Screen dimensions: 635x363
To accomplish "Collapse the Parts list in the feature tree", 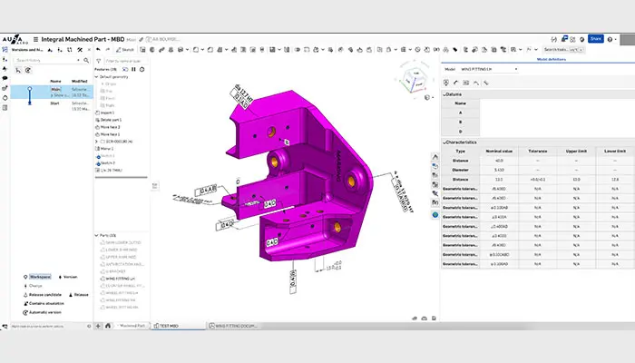I will pos(97,235).
